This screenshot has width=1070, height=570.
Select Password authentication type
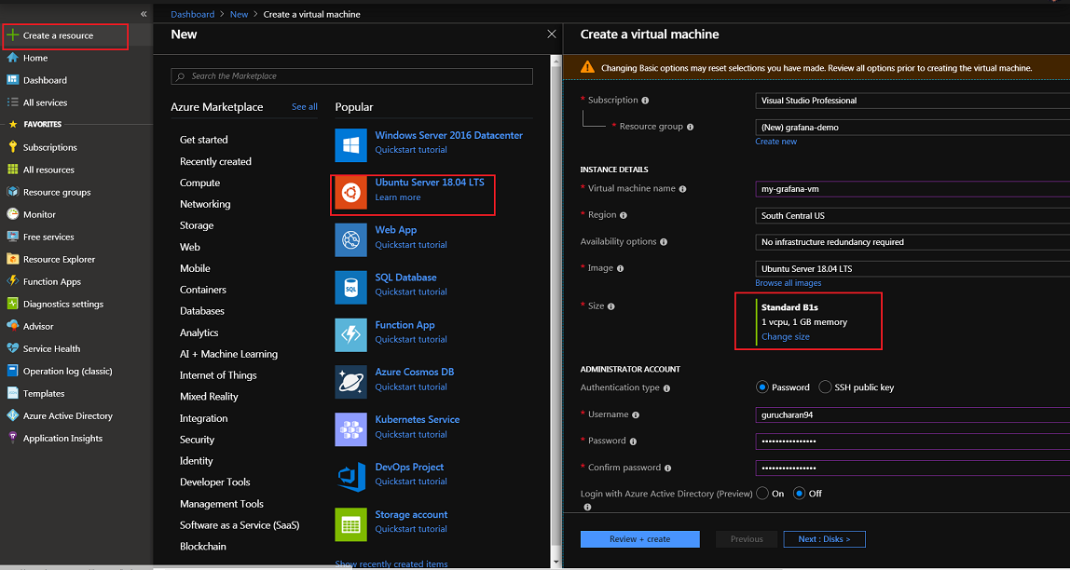click(x=762, y=387)
